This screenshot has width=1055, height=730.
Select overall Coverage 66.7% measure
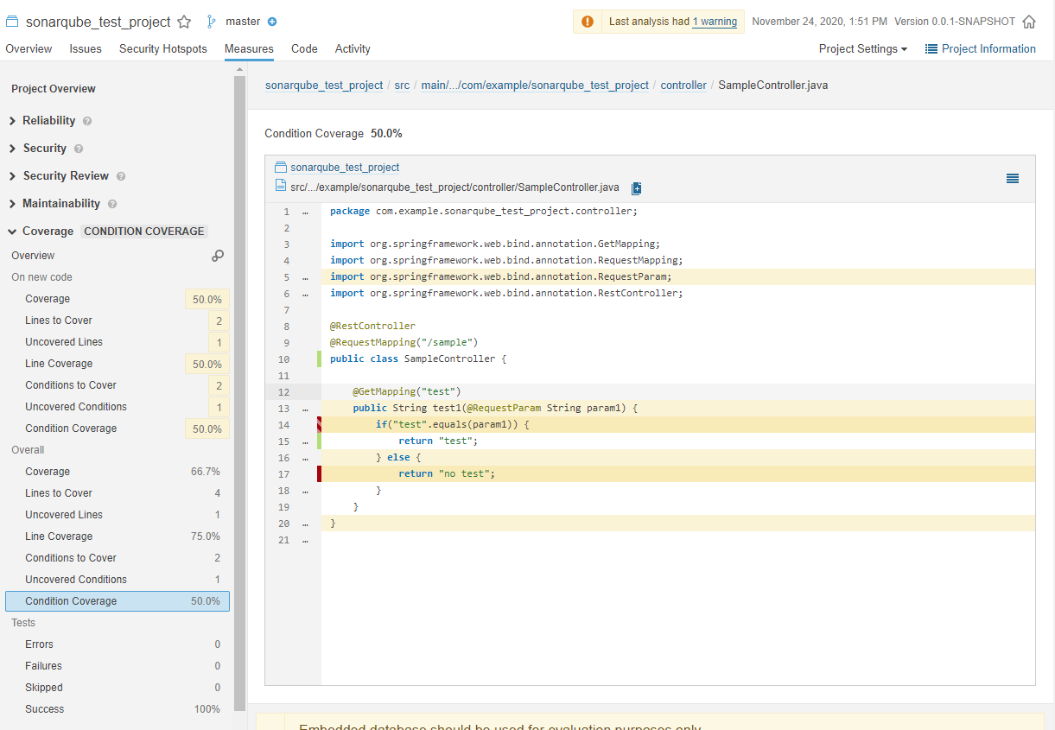coord(118,472)
